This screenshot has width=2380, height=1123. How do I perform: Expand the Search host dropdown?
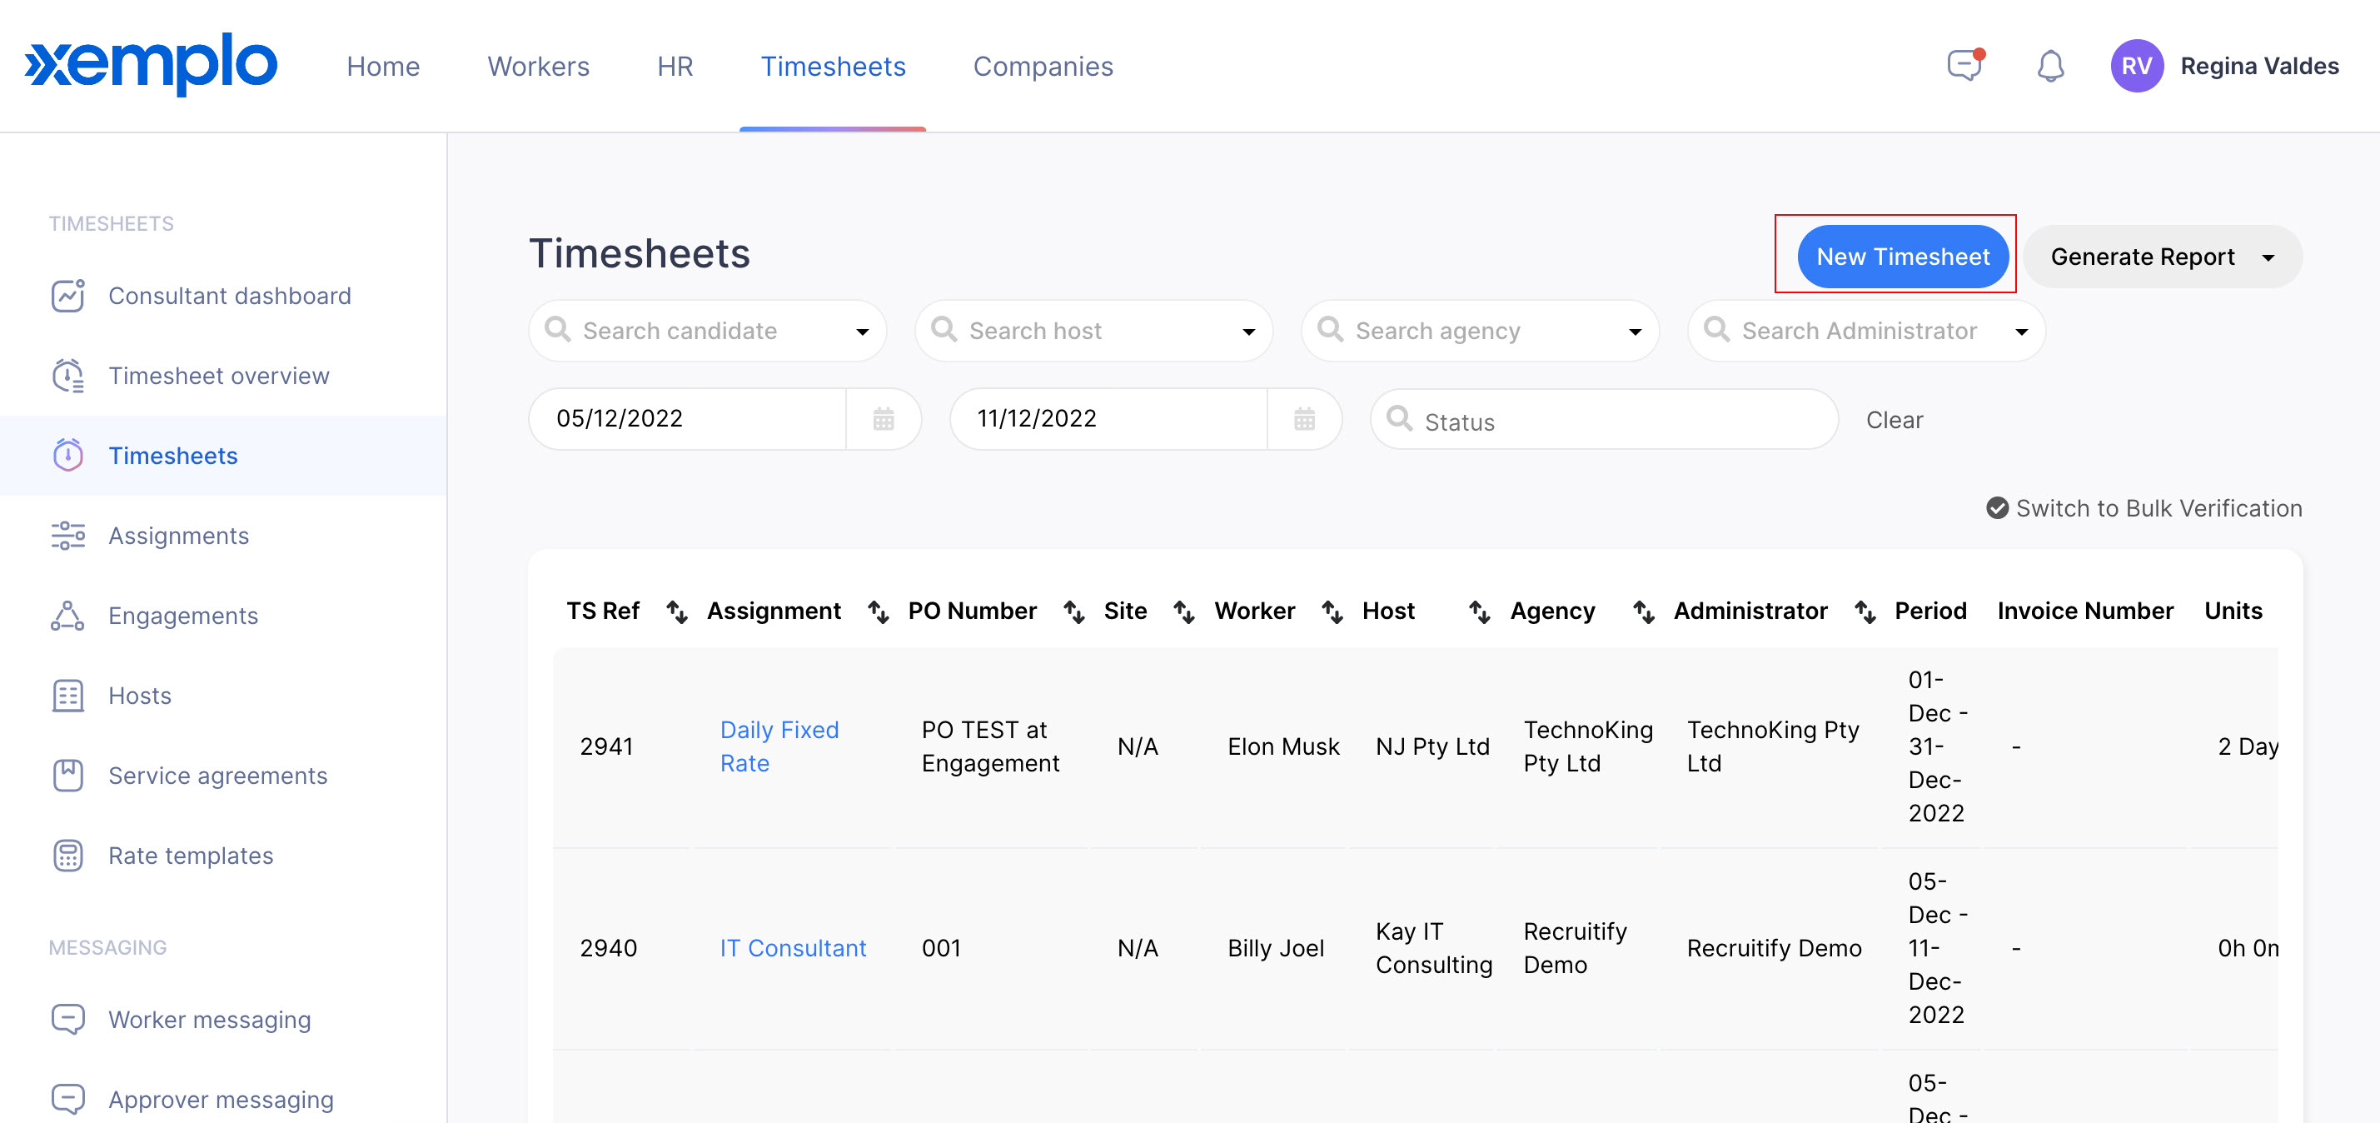tap(1248, 332)
